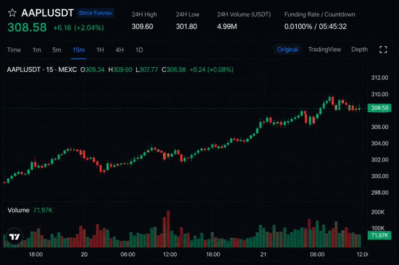The image size is (399, 265).
Task: Star AAPLUSDT as a favorite
Action: click(x=12, y=13)
